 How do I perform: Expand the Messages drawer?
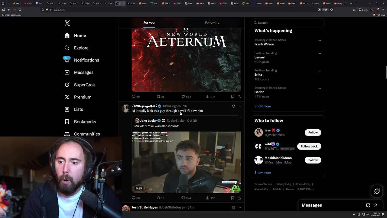tap(376, 205)
